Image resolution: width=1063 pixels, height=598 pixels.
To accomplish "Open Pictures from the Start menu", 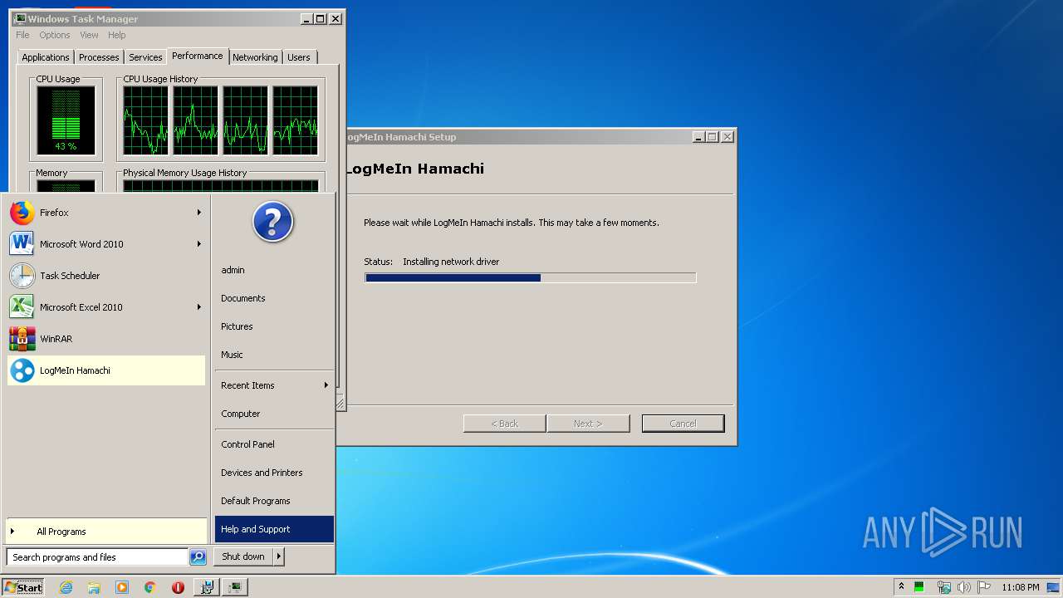I will click(x=274, y=326).
